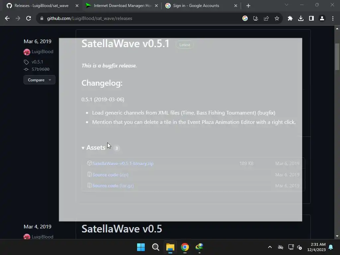The width and height of the screenshot is (340, 255).
Task: Show hidden system tray icons
Action: click(x=270, y=247)
